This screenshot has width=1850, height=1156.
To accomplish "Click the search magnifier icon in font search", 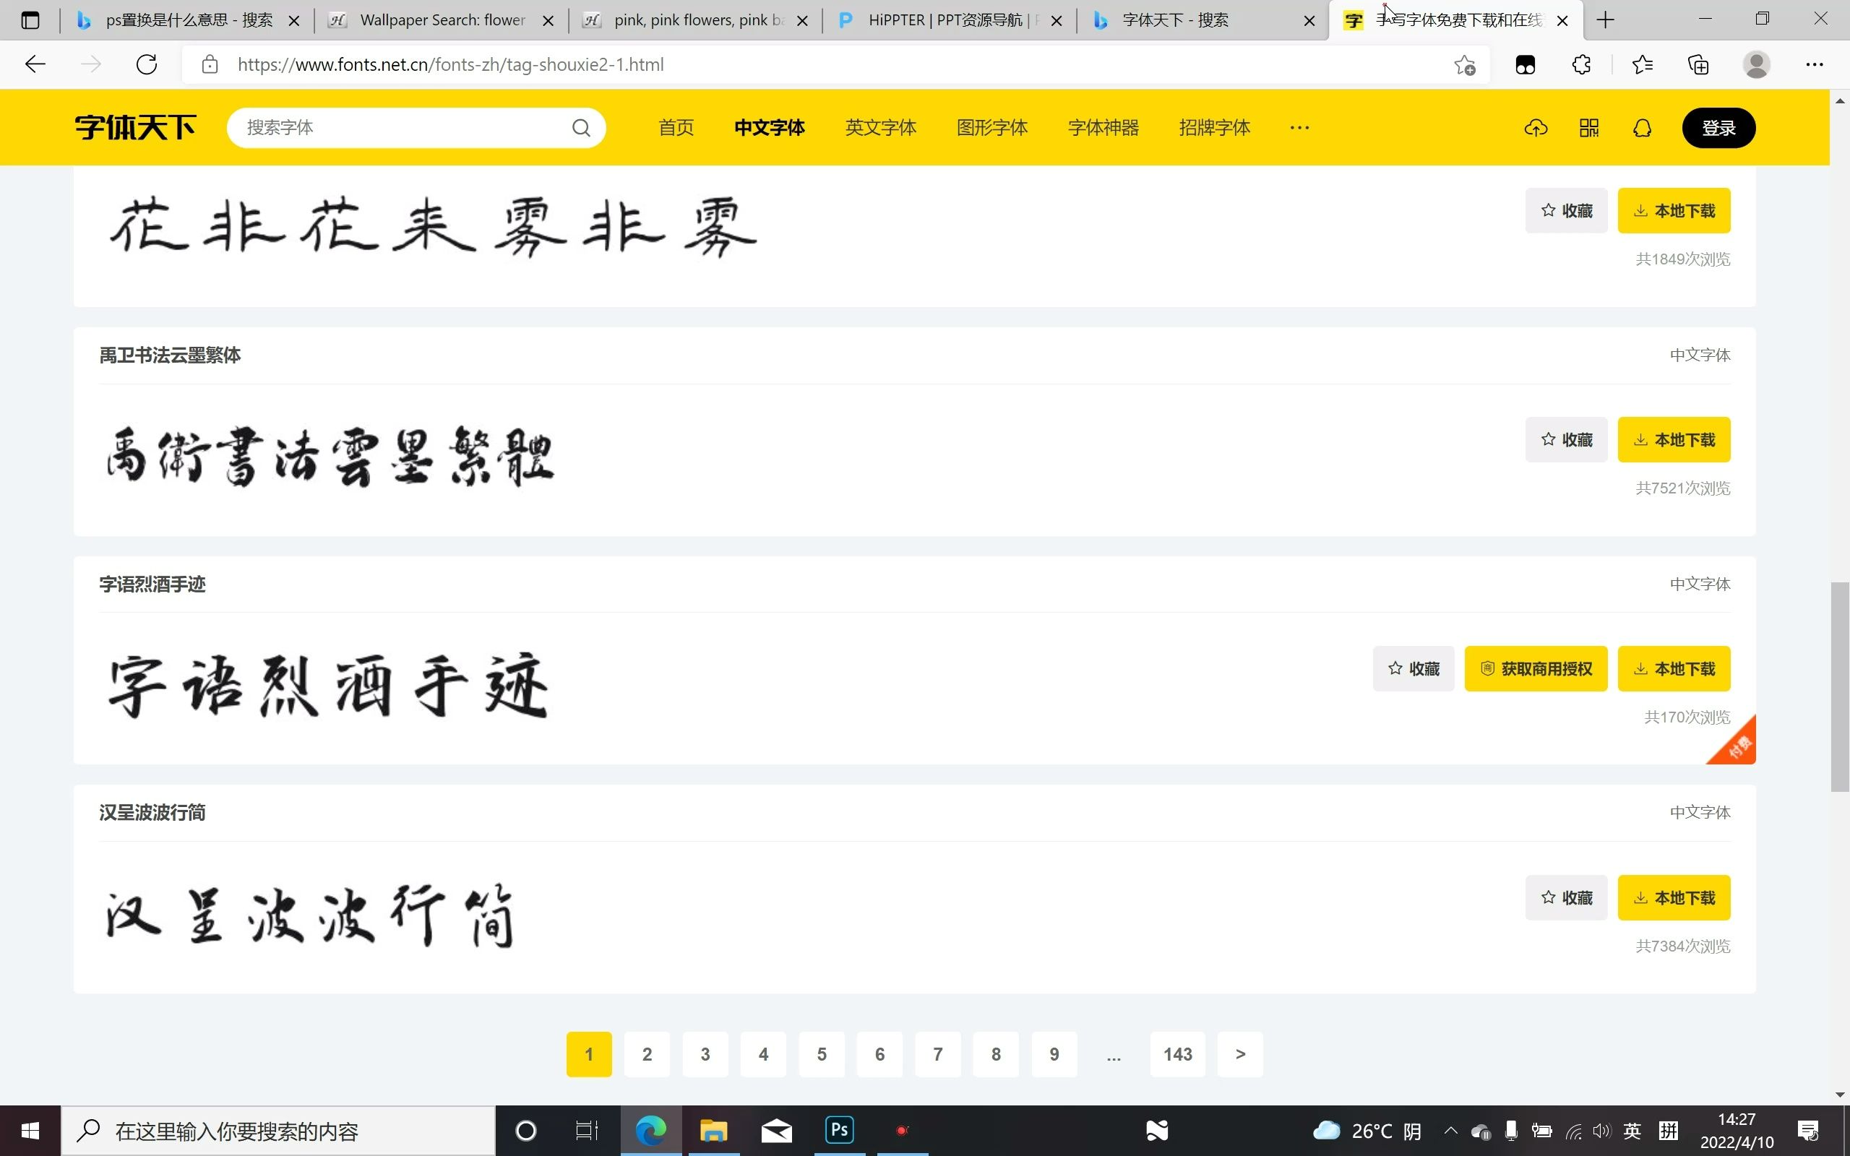I will tap(581, 128).
